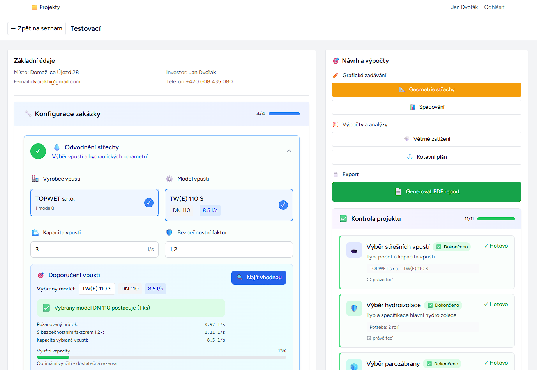
Task: Click 'Hotovo' status in Výběr parozábrany card
Action: tap(496, 363)
